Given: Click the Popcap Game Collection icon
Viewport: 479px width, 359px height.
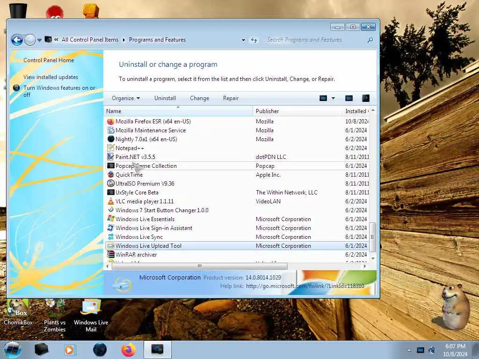Looking at the screenshot, I should pos(110,166).
